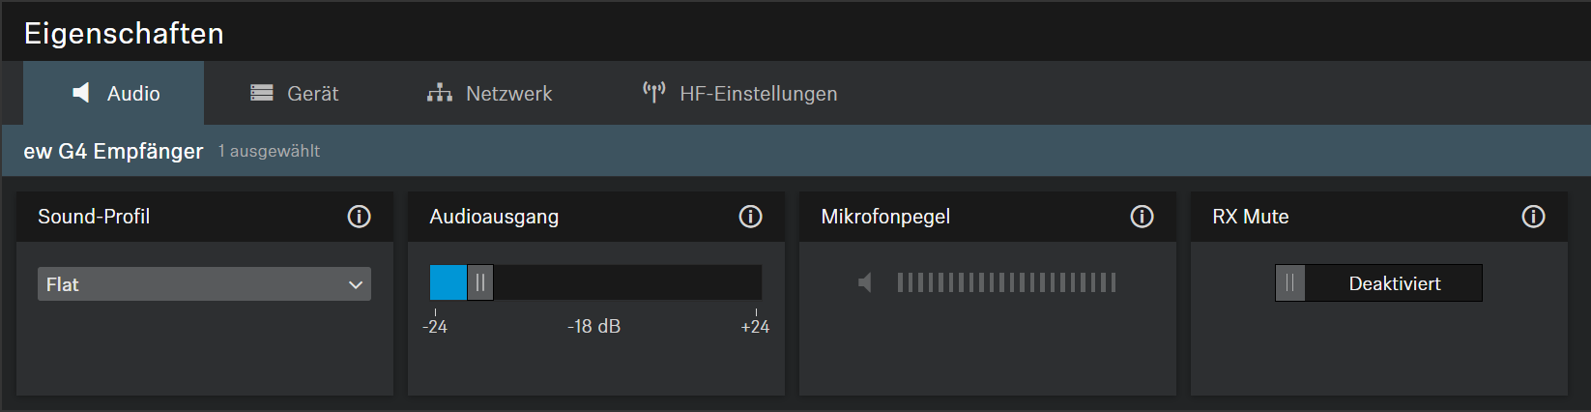This screenshot has height=412, width=1591.
Task: Open RX Mute info icon
Action: (1533, 217)
